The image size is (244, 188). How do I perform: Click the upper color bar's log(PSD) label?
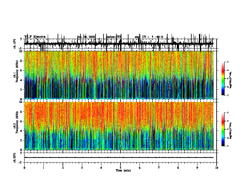point(231,80)
